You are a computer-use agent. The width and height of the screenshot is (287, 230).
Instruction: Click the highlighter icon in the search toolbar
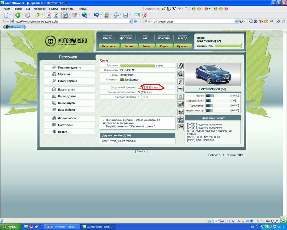[x=278, y=21]
